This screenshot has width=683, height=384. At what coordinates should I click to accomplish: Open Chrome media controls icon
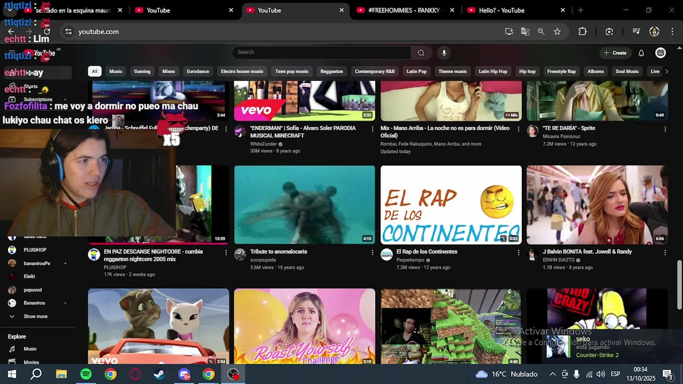click(x=636, y=31)
